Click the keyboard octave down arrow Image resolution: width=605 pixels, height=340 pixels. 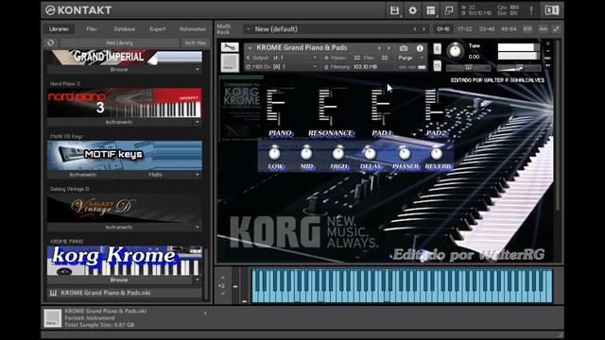[223, 294]
